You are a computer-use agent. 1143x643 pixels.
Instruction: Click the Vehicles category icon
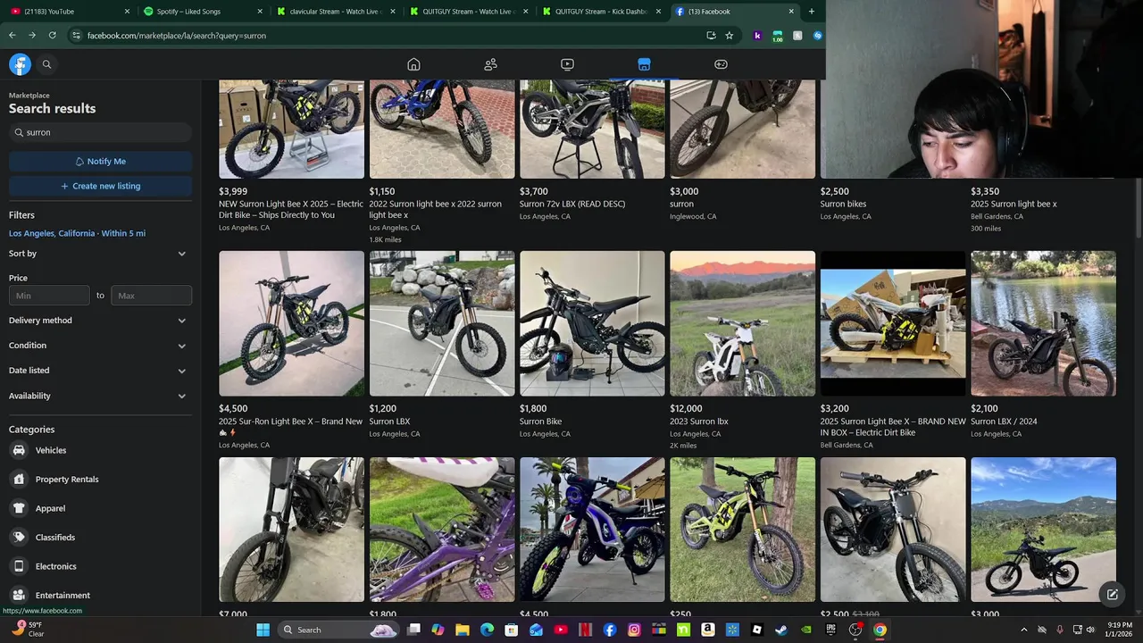click(19, 450)
